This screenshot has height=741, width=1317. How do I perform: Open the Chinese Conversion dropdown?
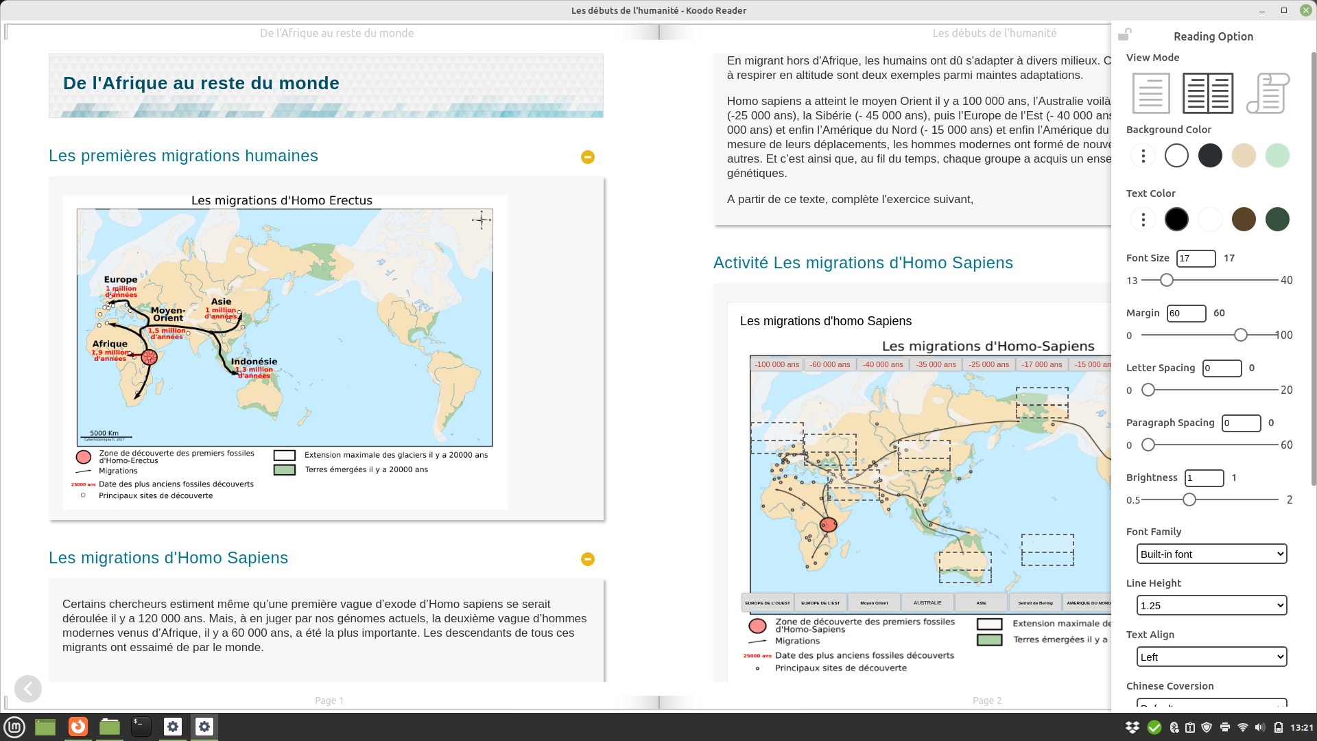click(x=1211, y=703)
